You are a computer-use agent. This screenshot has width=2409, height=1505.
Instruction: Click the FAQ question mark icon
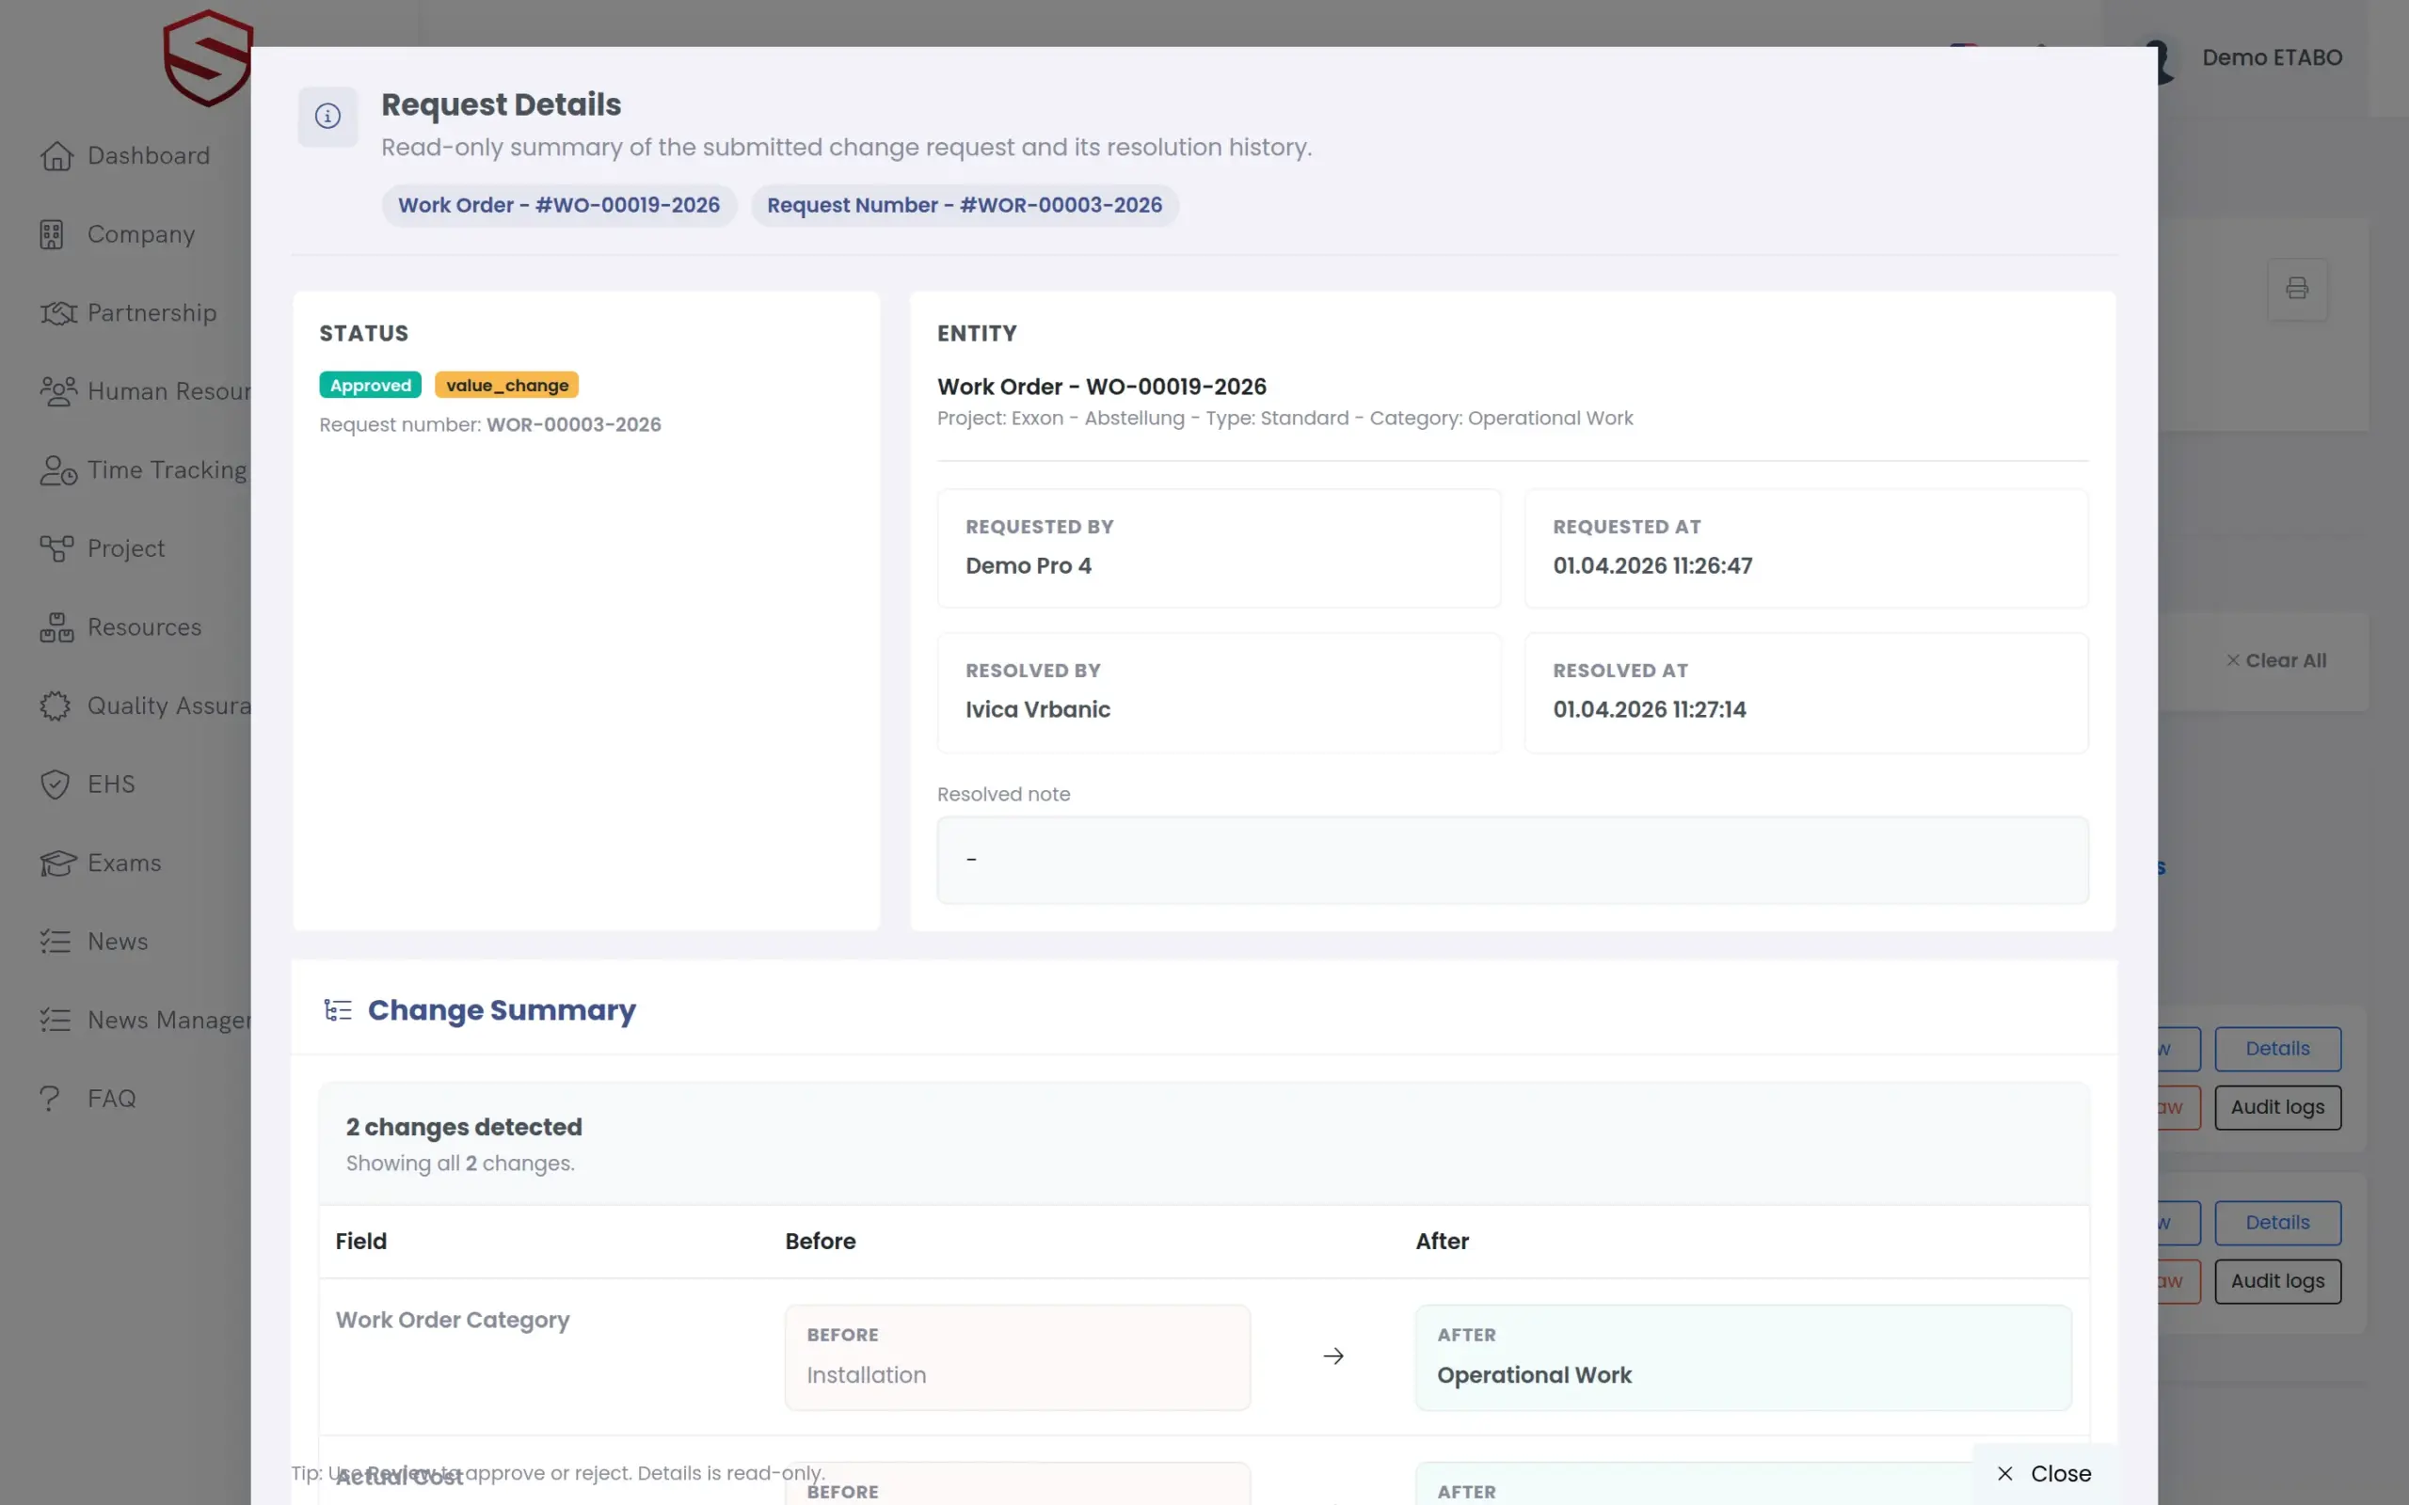(50, 1099)
